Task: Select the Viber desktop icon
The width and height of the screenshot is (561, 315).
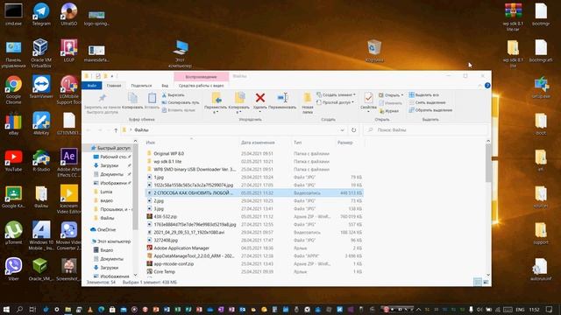Action: tap(13, 269)
